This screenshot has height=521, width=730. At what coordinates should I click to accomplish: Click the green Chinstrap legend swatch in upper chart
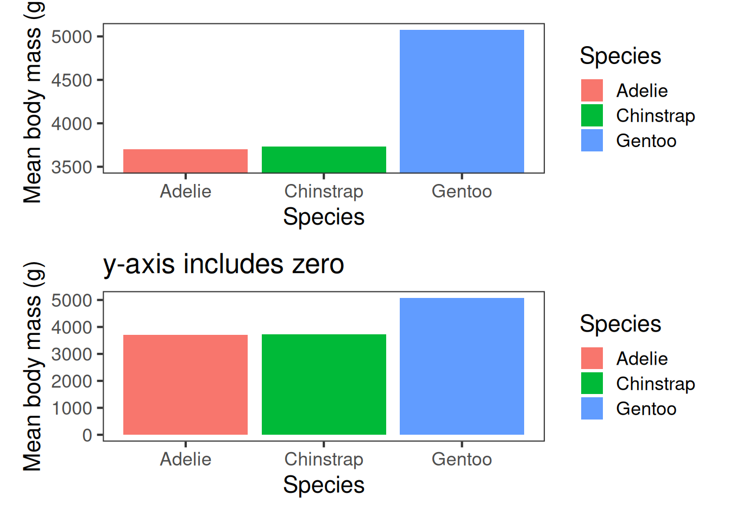click(591, 116)
